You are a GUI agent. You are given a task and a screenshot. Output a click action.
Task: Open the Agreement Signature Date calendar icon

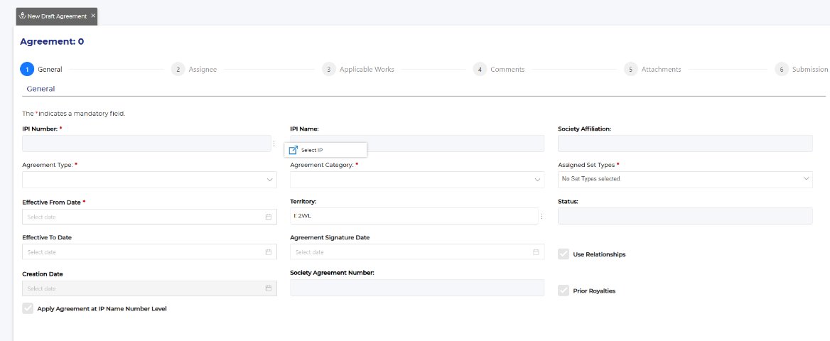[536, 252]
